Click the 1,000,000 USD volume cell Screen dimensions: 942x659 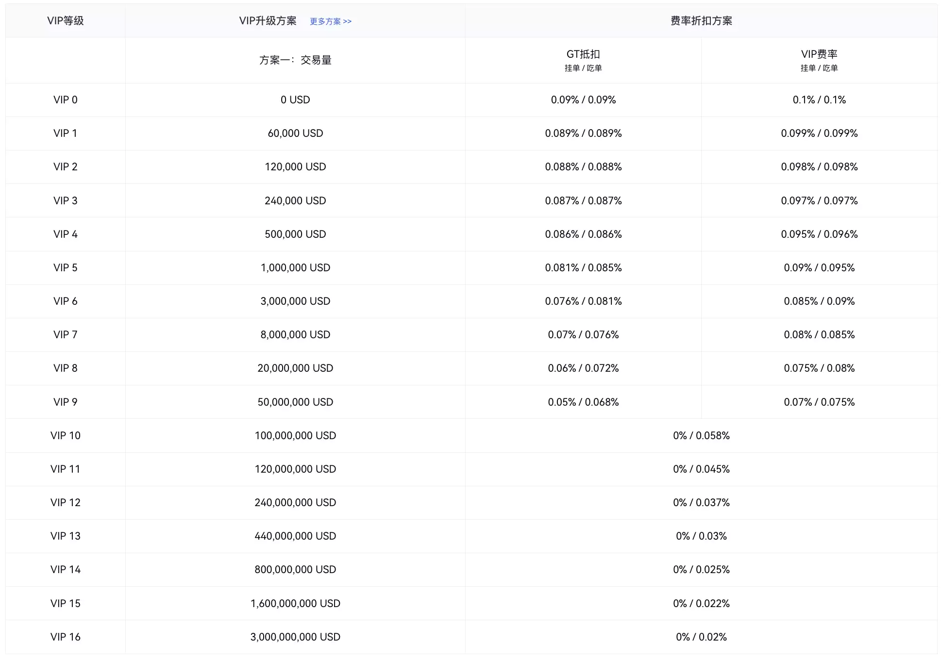click(x=295, y=268)
